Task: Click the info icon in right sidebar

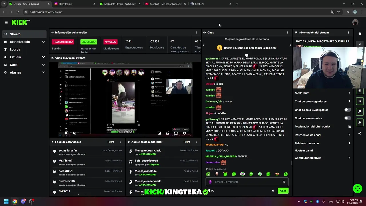Action: pyautogui.click(x=360, y=34)
